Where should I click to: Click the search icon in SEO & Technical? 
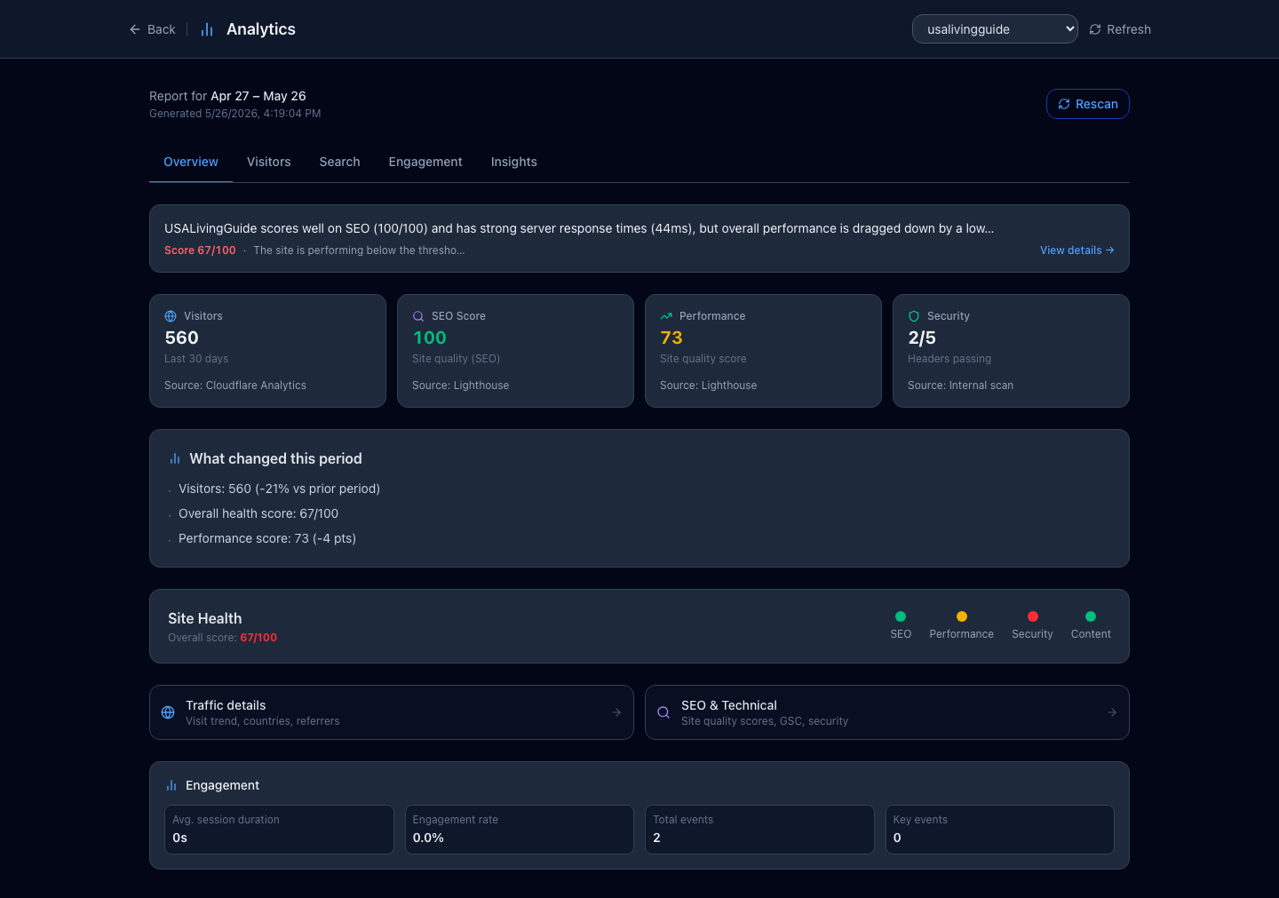tap(663, 712)
